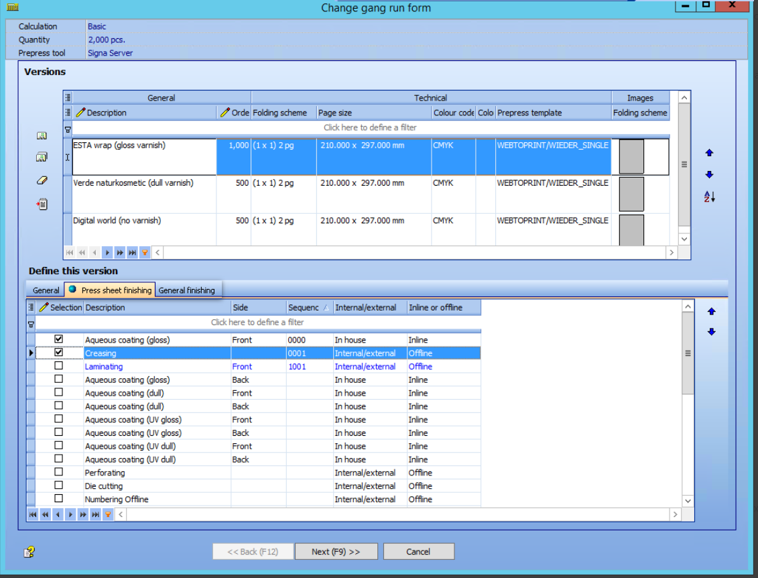Image resolution: width=758 pixels, height=578 pixels.
Task: Tick the Die cutting checkbox
Action: point(58,485)
